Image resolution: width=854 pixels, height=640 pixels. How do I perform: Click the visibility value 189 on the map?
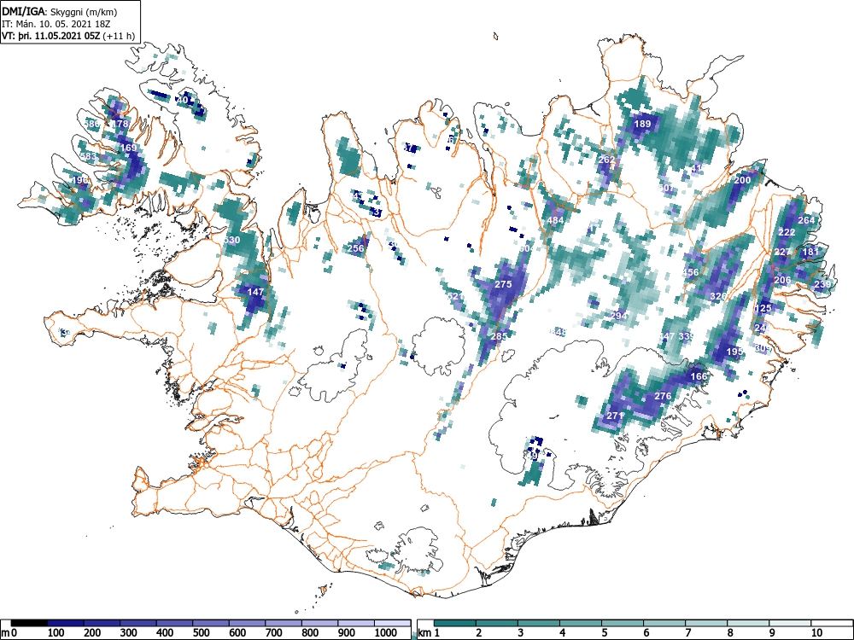643,124
